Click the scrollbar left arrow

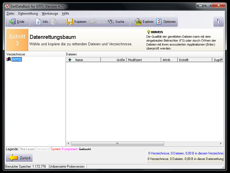(x=68, y=143)
